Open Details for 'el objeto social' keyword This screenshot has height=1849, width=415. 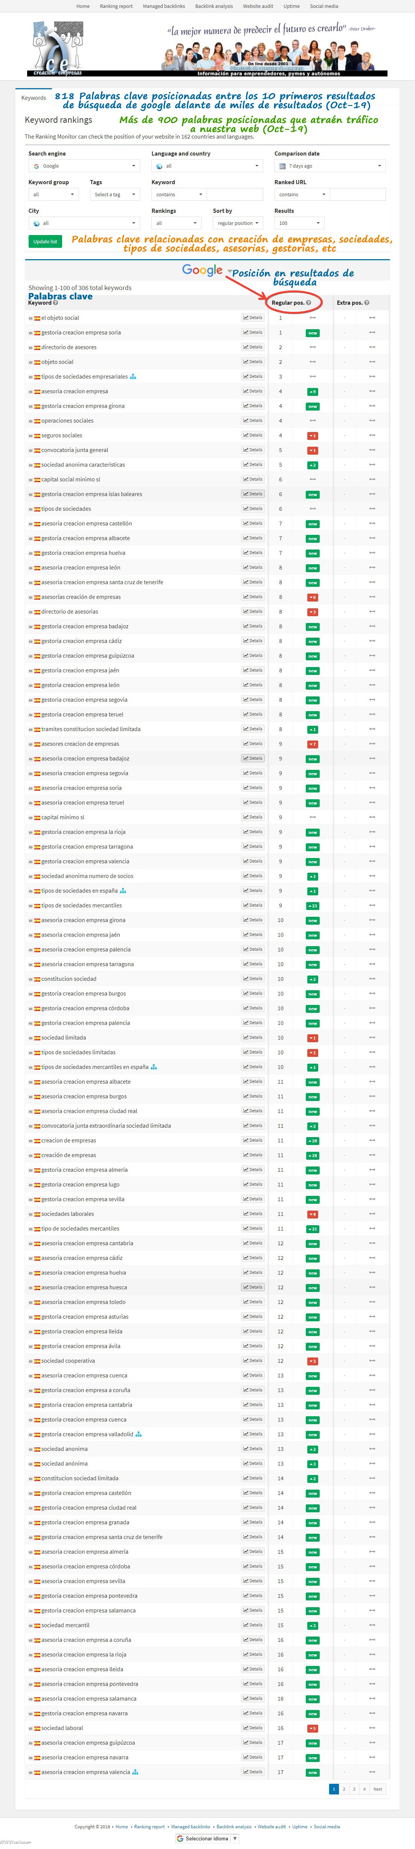click(253, 317)
